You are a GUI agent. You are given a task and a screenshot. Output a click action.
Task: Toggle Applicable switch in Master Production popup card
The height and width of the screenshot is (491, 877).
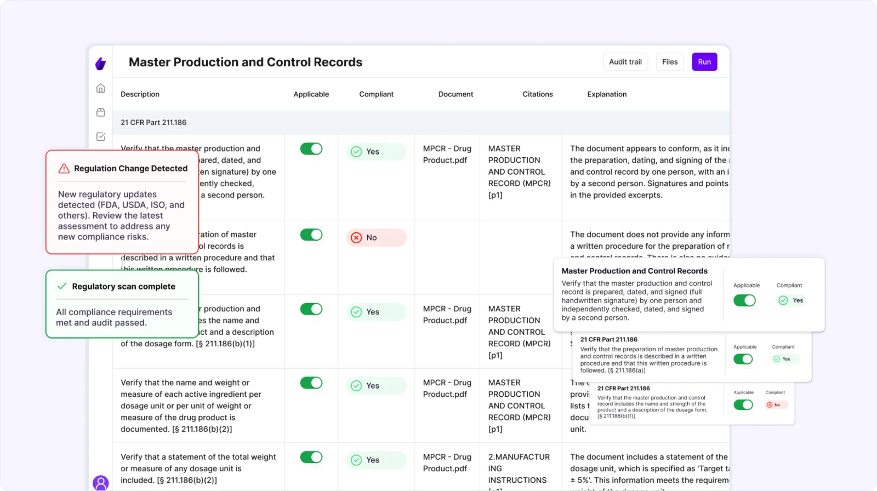coord(744,300)
